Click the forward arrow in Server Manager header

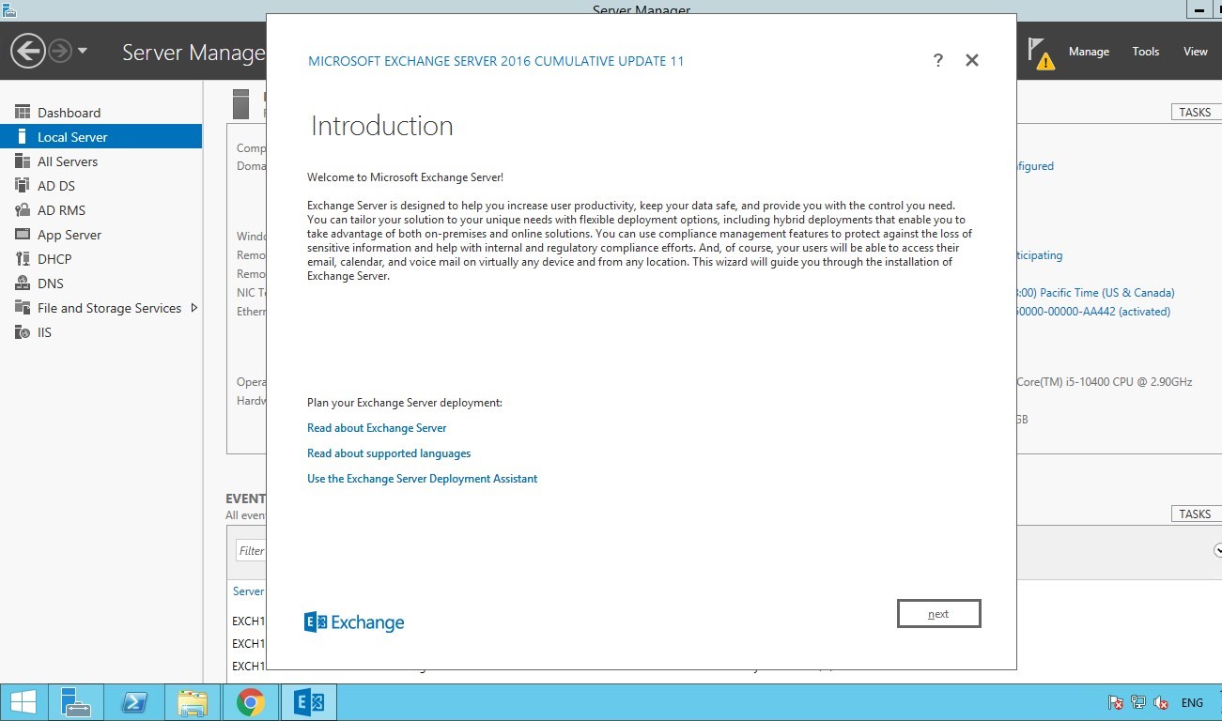click(60, 51)
